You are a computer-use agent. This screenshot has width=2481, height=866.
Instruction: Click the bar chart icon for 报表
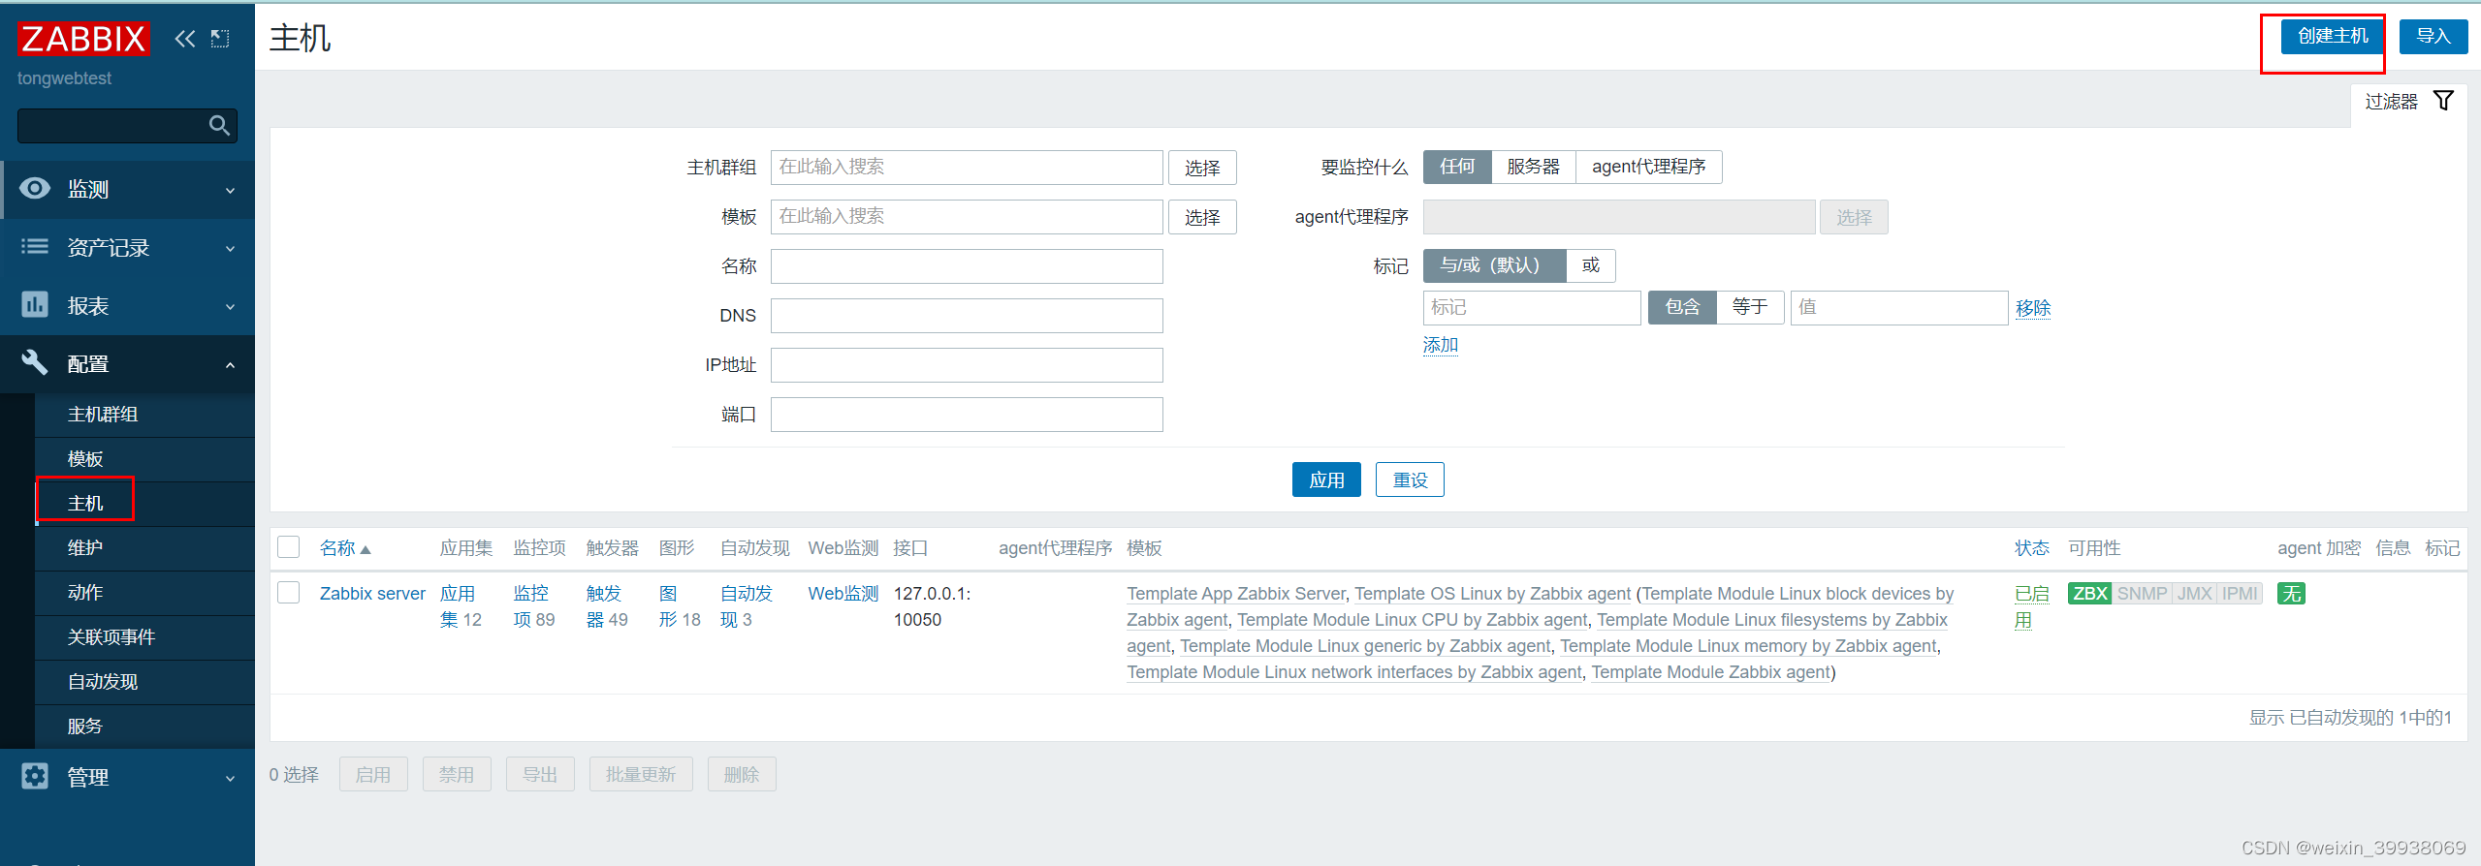click(35, 304)
